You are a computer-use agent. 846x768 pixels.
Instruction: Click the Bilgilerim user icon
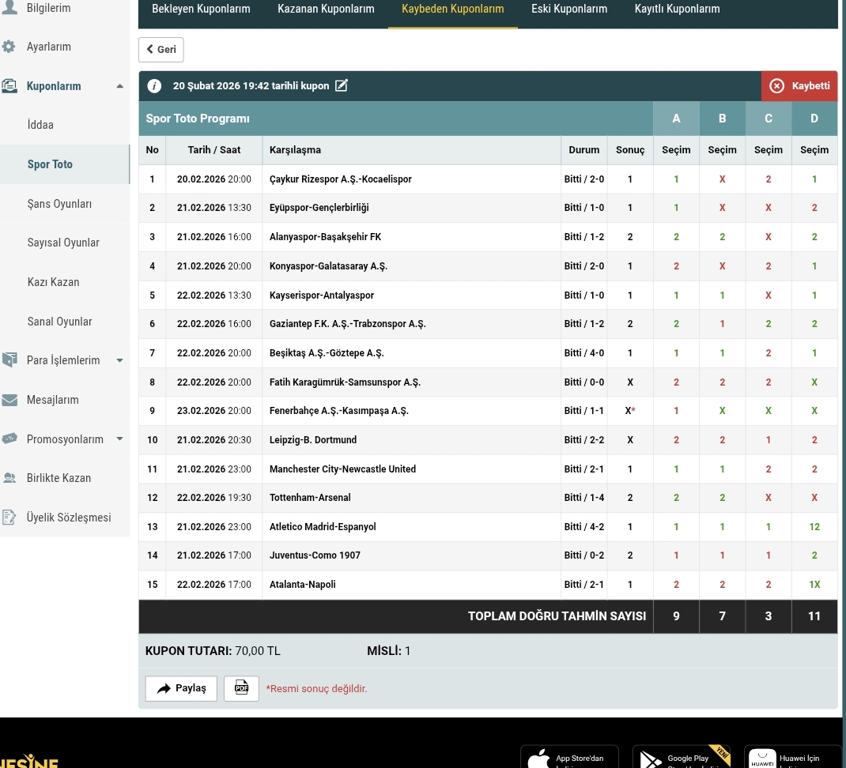coord(9,8)
